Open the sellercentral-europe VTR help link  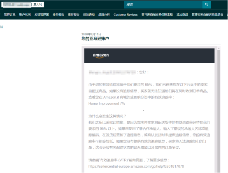(x=136, y=166)
